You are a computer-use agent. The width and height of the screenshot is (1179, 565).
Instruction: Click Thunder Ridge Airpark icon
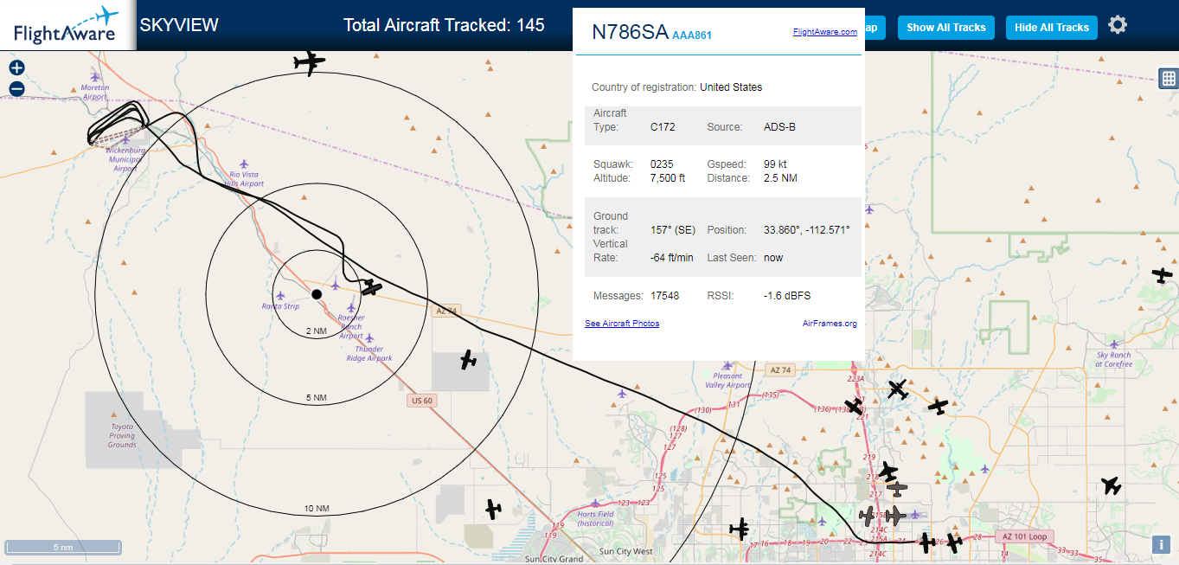(x=369, y=338)
